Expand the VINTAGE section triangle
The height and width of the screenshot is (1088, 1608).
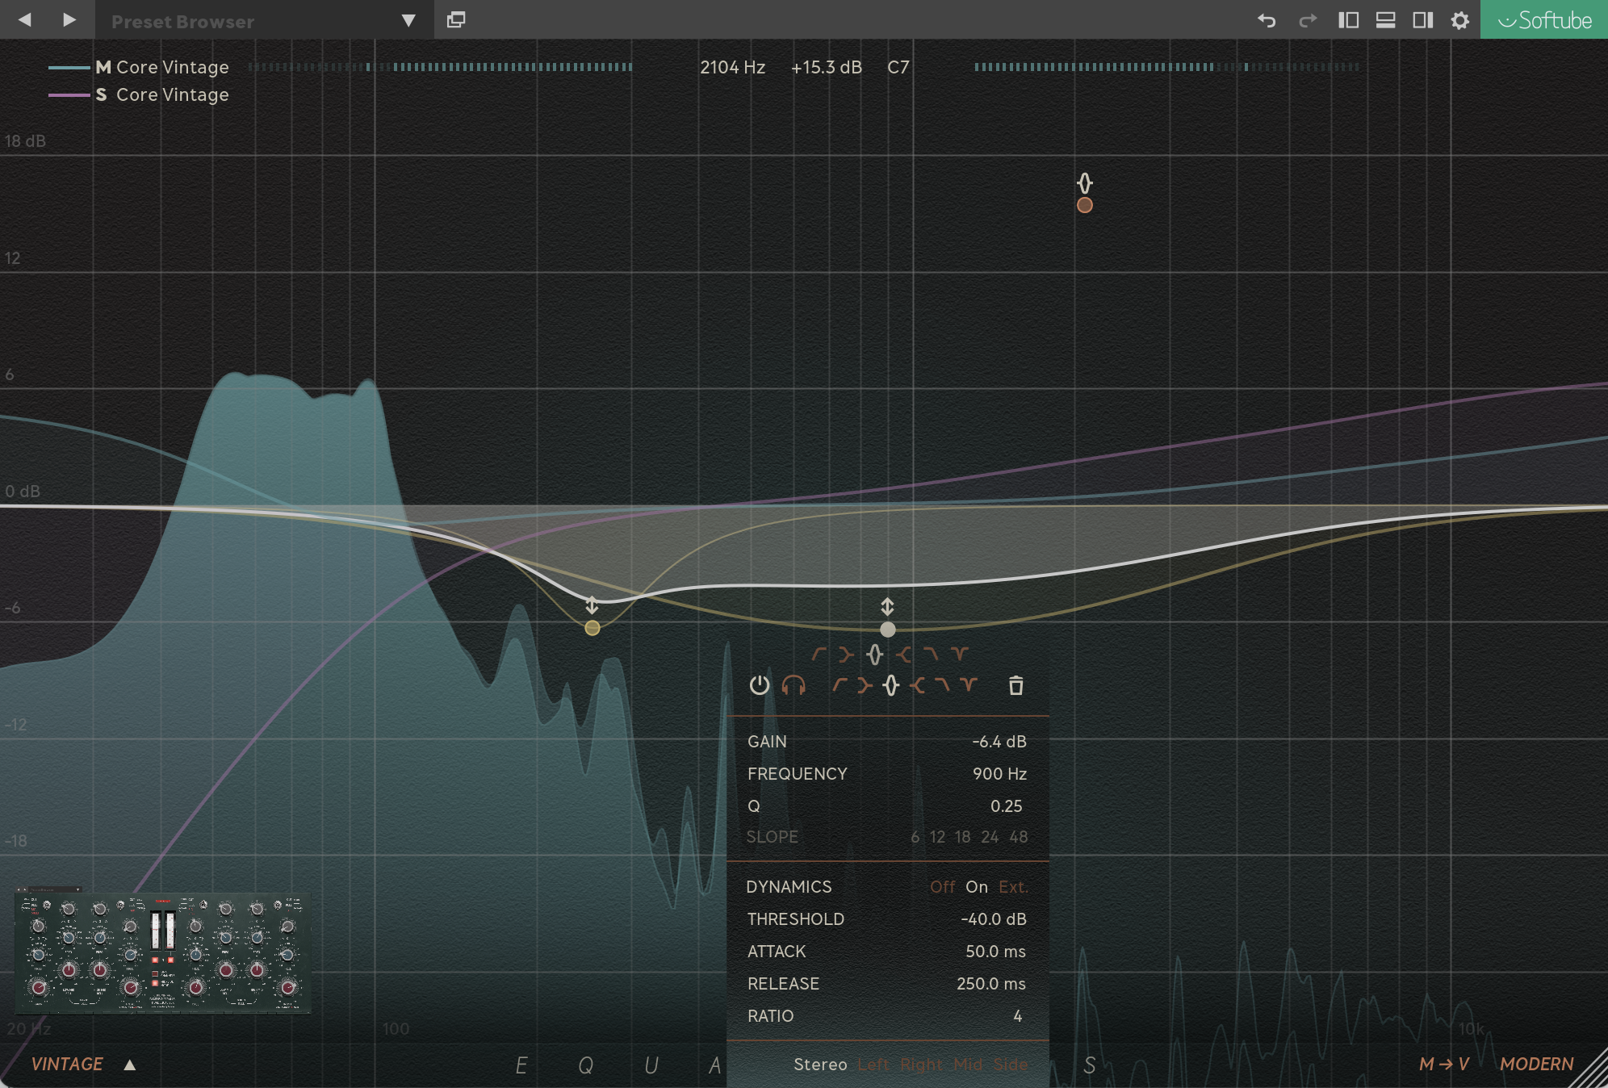point(129,1064)
